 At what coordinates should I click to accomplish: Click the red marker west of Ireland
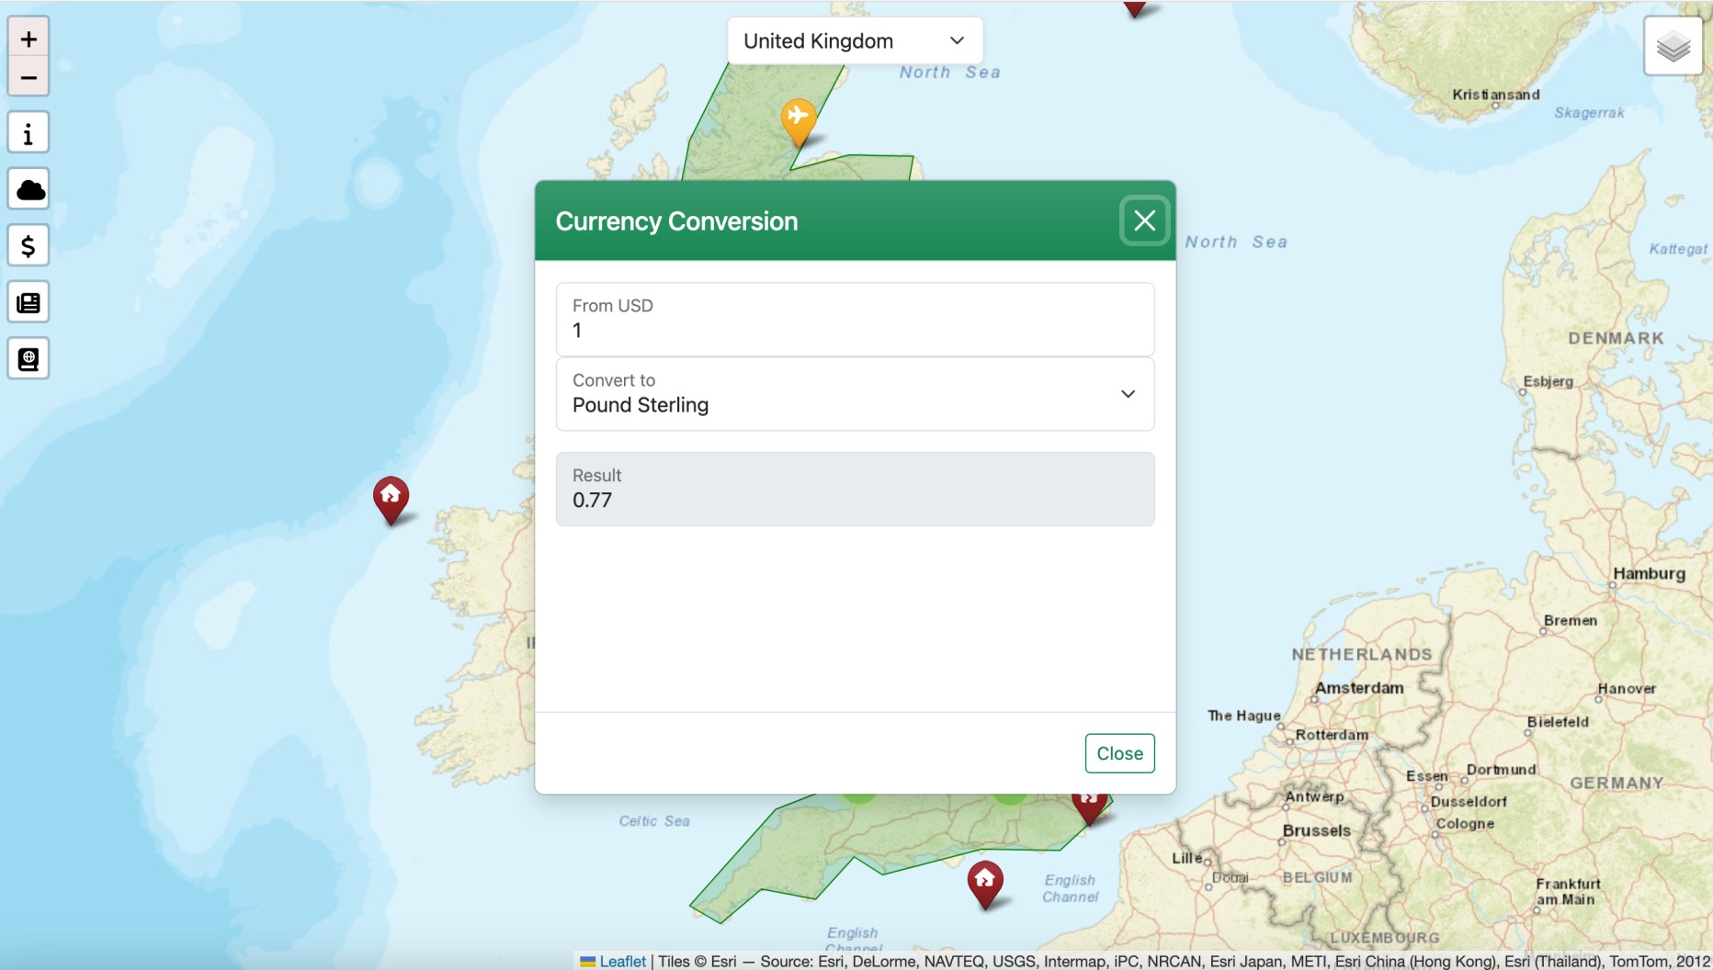click(x=391, y=498)
